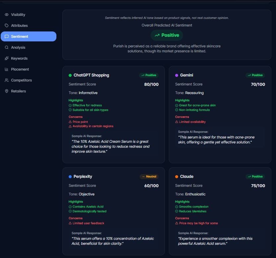Click check icon beside Dermatologically tested
The image size is (276, 258).
tap(70, 211)
